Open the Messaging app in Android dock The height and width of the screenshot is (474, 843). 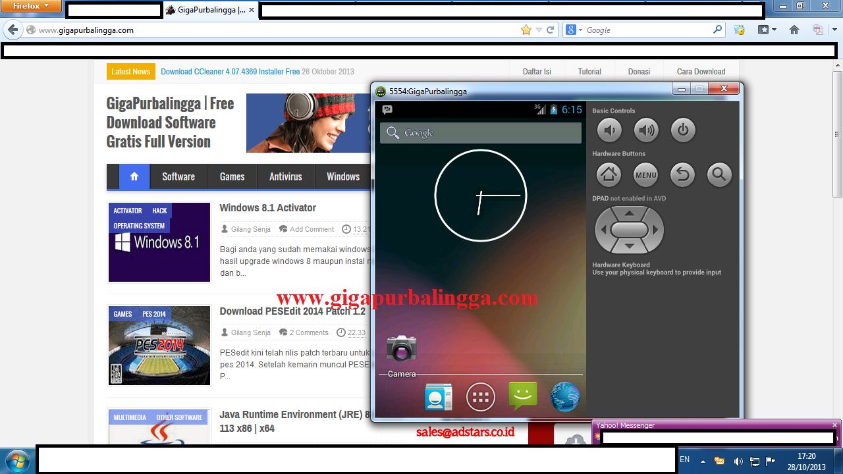[x=523, y=396]
